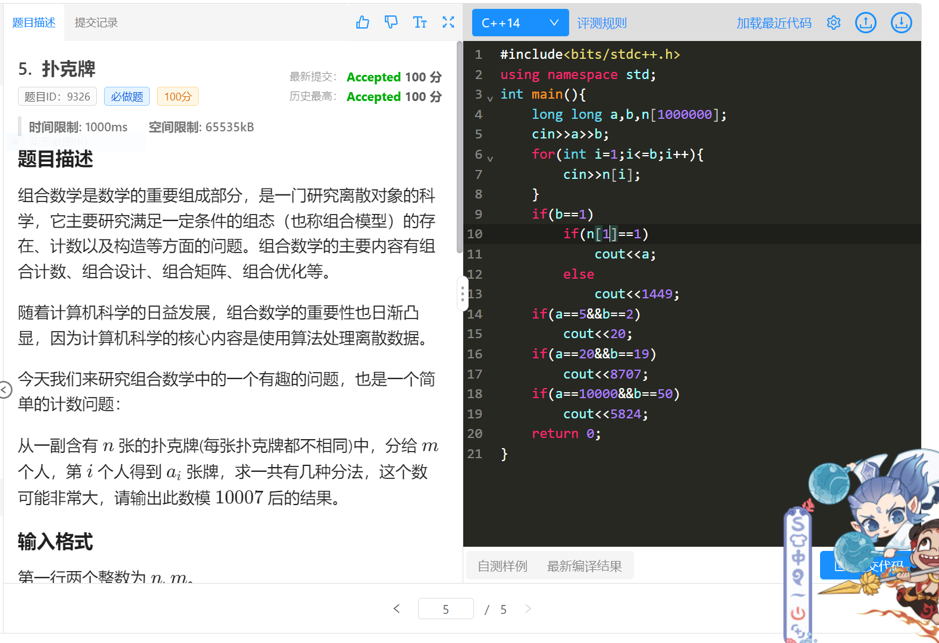
Task: Click code line 19 cout<<5824
Action: pos(605,414)
